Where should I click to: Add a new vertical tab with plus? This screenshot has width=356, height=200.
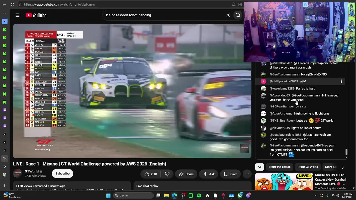(4, 186)
